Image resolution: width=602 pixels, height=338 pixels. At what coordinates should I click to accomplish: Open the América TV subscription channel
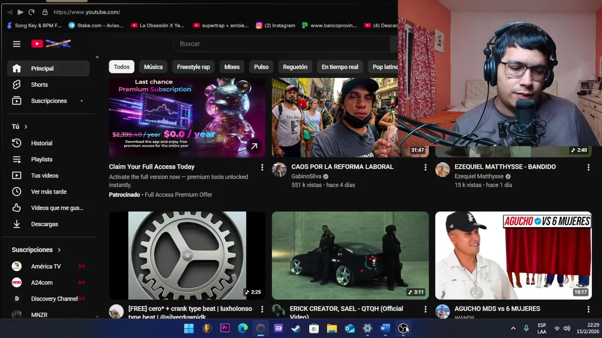tap(48, 266)
